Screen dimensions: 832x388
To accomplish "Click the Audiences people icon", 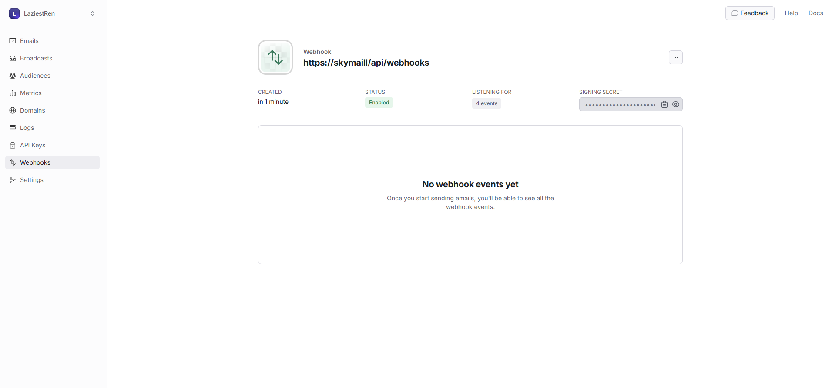I will (x=13, y=76).
